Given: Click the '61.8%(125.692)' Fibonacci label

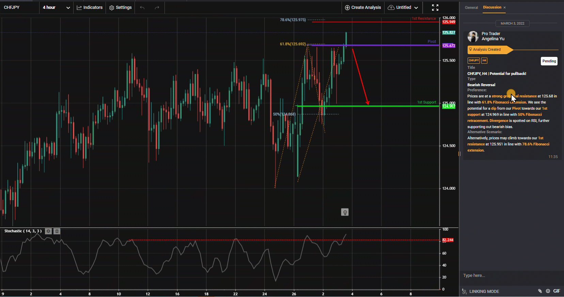Looking at the screenshot, I should [x=293, y=44].
